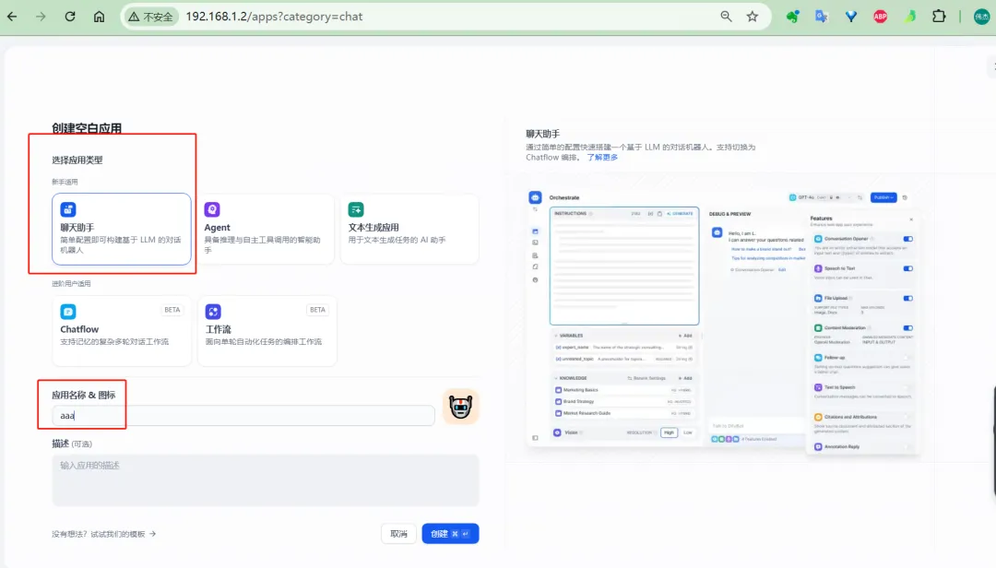Click the app name input field
The width and height of the screenshot is (996, 568).
coord(243,416)
